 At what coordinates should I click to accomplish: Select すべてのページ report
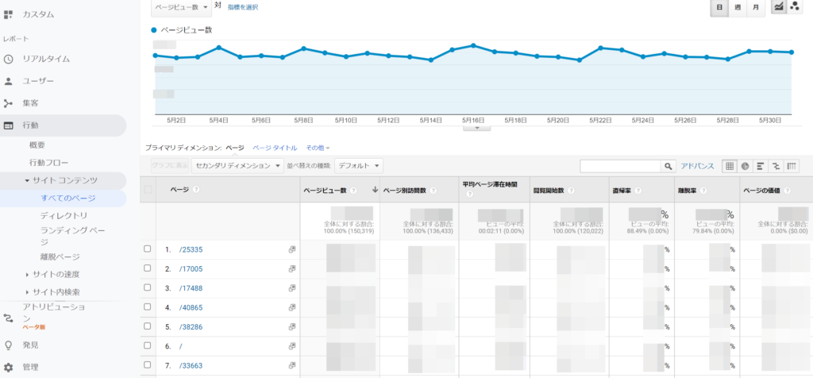(68, 198)
